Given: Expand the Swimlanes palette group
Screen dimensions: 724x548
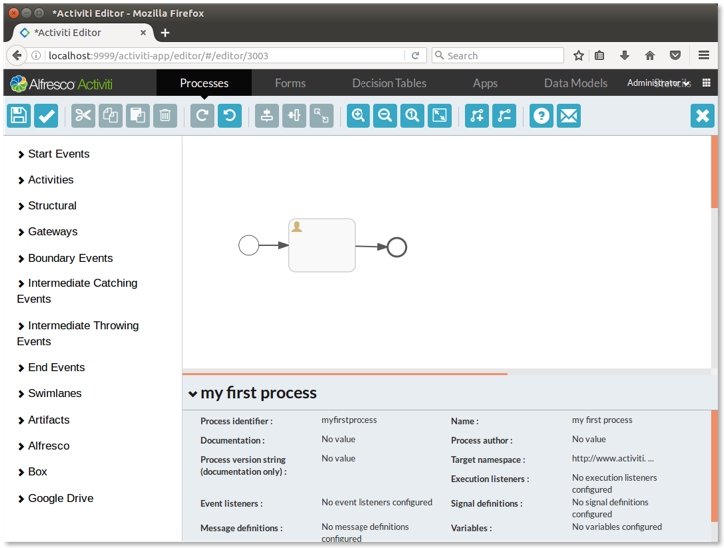Looking at the screenshot, I should pos(55,394).
